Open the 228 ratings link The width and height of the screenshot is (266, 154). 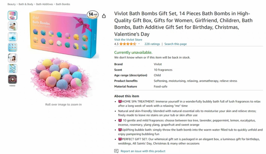(x=152, y=44)
